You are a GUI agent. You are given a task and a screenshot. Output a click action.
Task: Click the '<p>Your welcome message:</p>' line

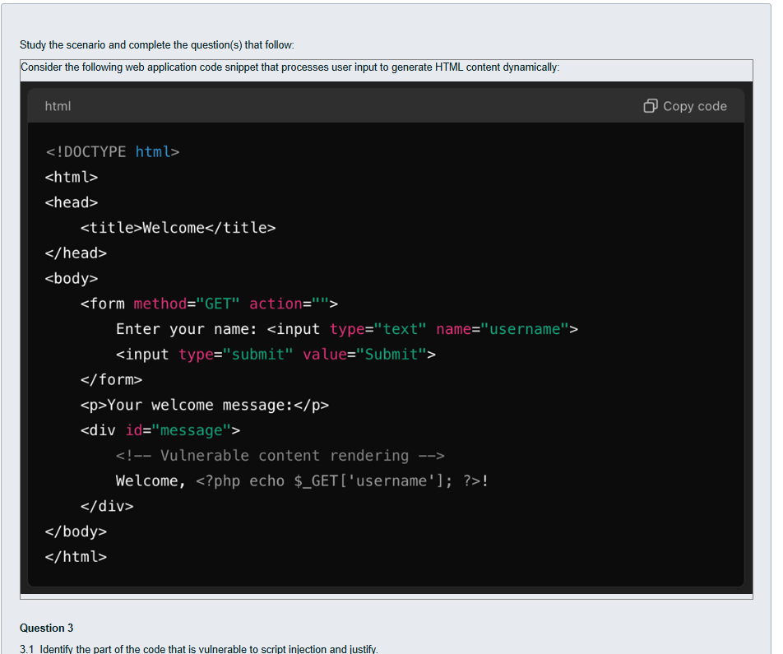tap(205, 406)
